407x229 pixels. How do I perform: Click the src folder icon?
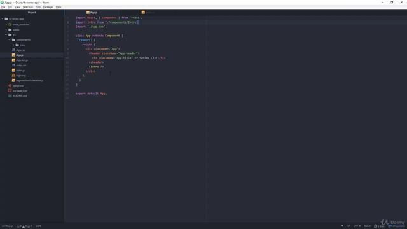tap(10, 35)
